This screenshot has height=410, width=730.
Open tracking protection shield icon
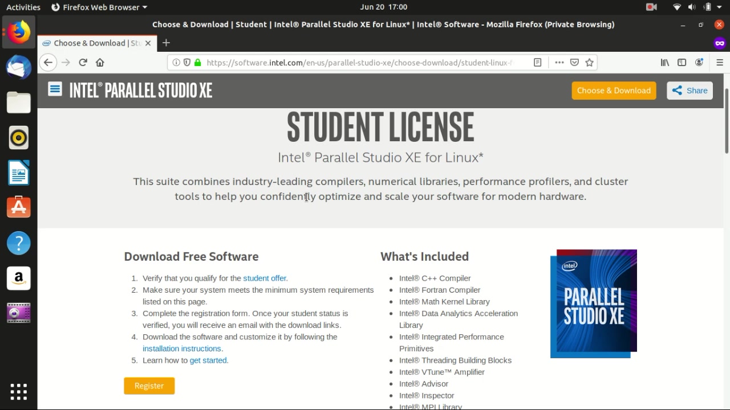pyautogui.click(x=186, y=63)
